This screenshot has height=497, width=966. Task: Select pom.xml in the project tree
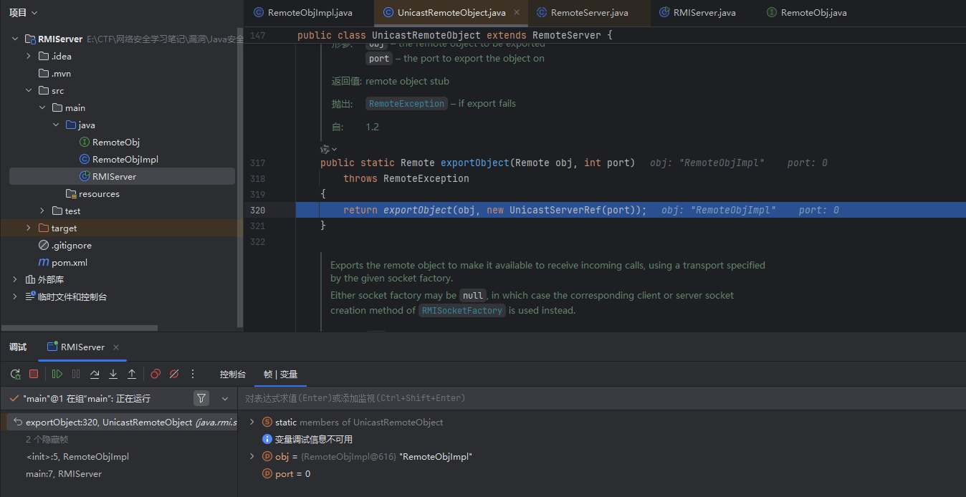[69, 262]
